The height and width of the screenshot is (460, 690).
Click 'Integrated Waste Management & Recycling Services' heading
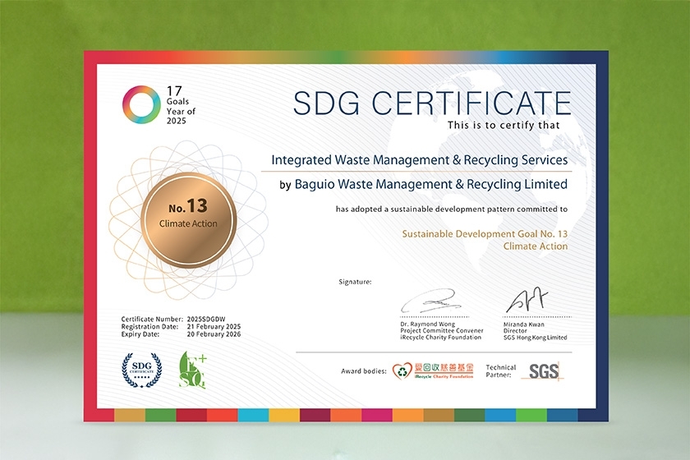tap(420, 160)
